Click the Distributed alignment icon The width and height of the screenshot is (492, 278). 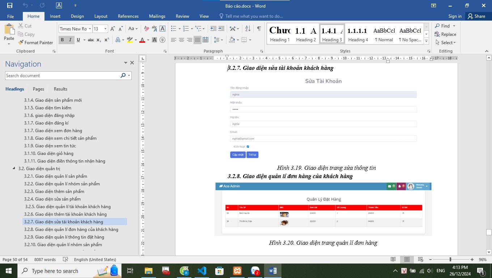point(205,40)
